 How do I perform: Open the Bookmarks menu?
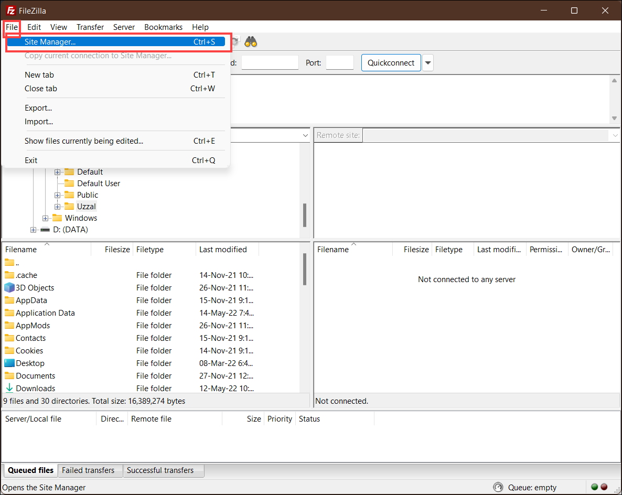tap(164, 27)
